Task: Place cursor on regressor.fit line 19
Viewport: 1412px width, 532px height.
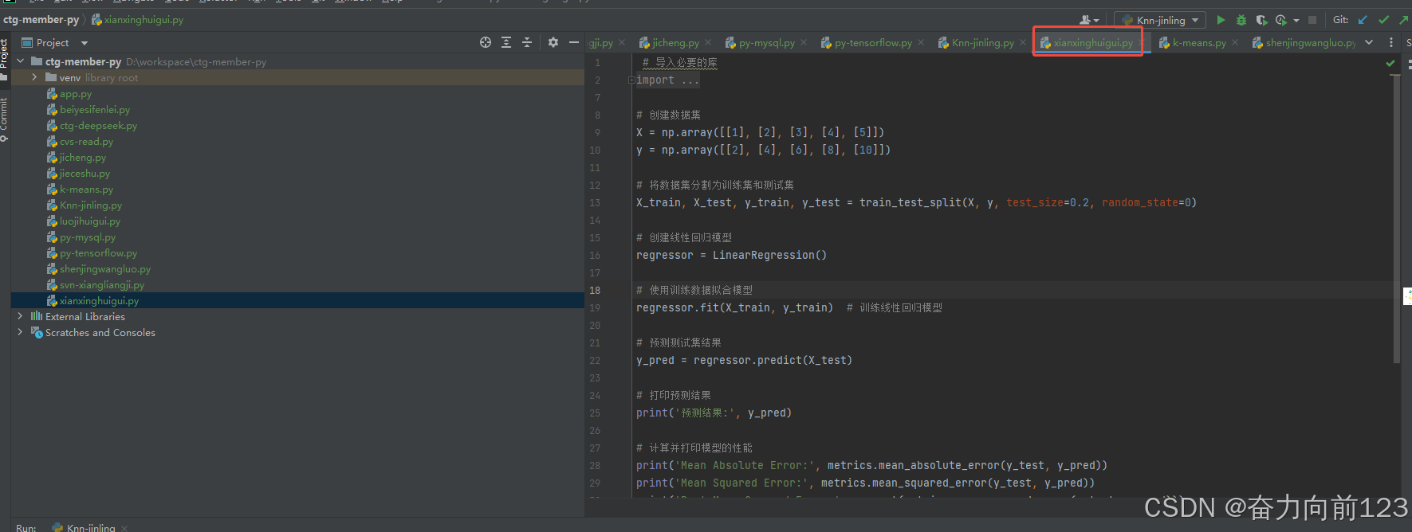Action: [x=734, y=307]
